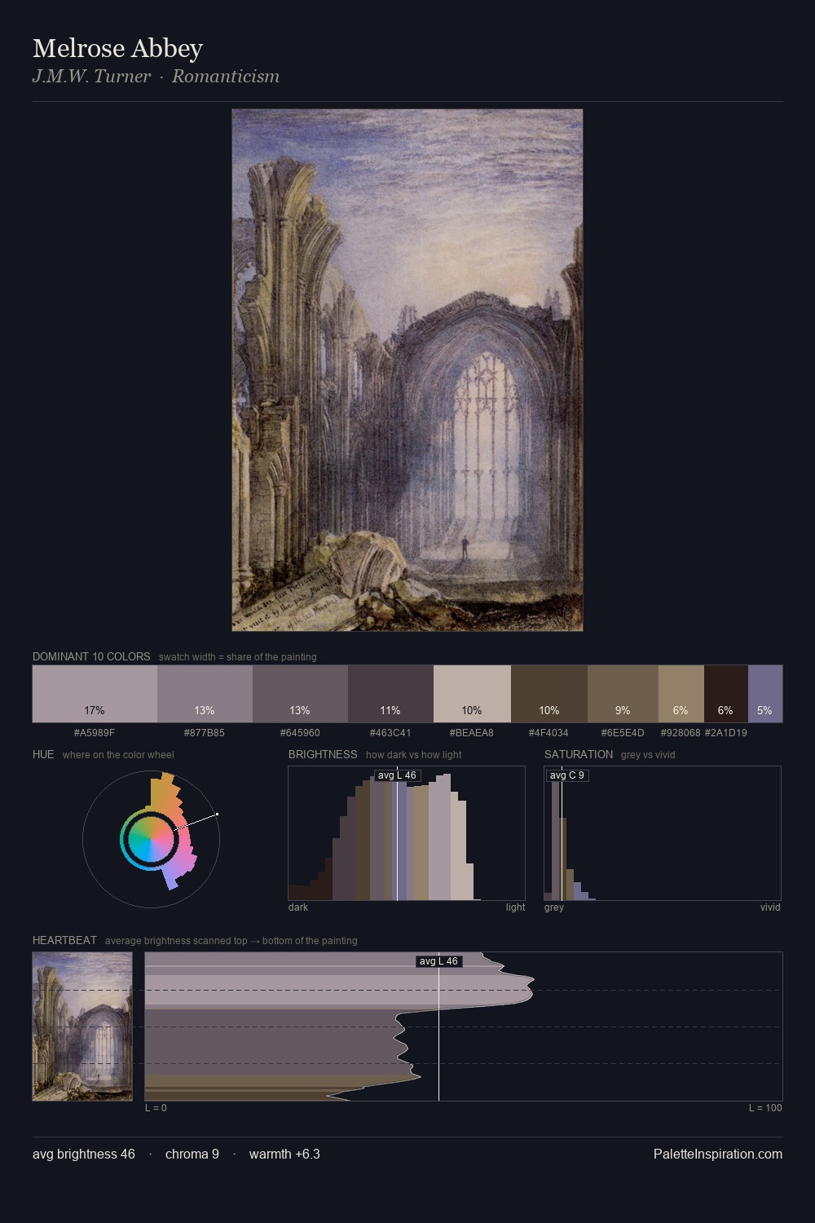The height and width of the screenshot is (1223, 815).
Task: Click the 'Melrose Abbey' title
Action: pos(117,48)
